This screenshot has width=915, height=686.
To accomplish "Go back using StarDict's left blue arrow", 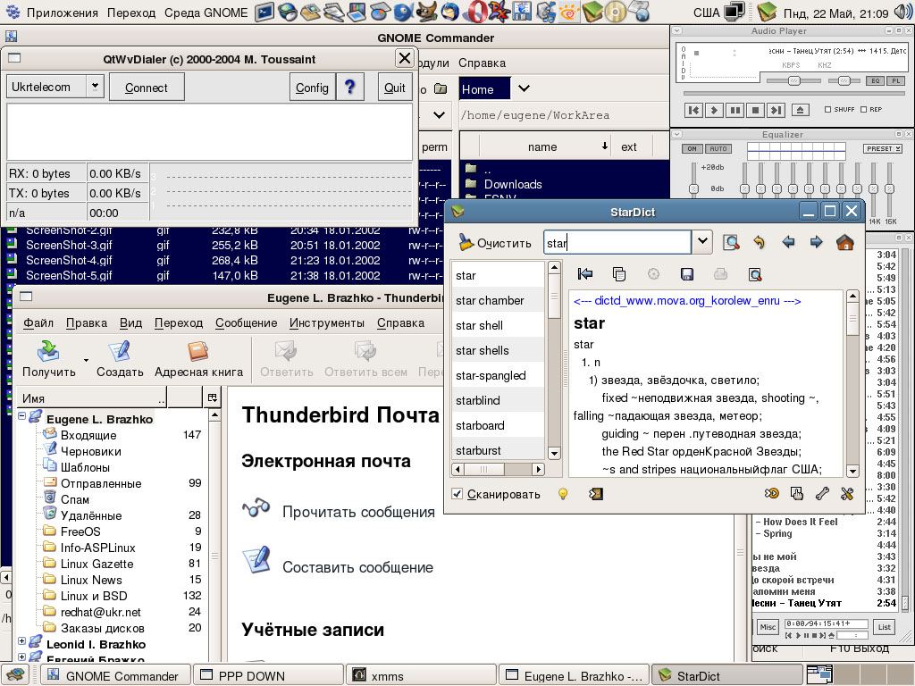I will pos(788,242).
